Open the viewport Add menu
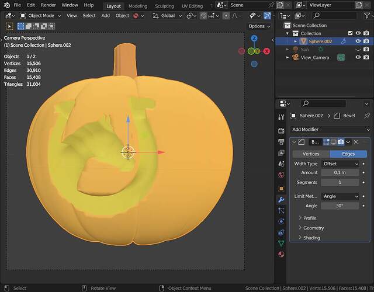This screenshot has height=292, width=374. click(105, 16)
